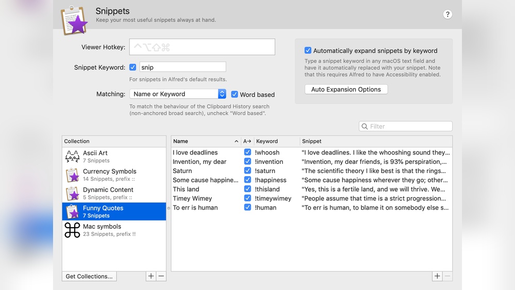Click the !human keyword cell
Screen dimensions: 515x290
[x=265, y=208]
